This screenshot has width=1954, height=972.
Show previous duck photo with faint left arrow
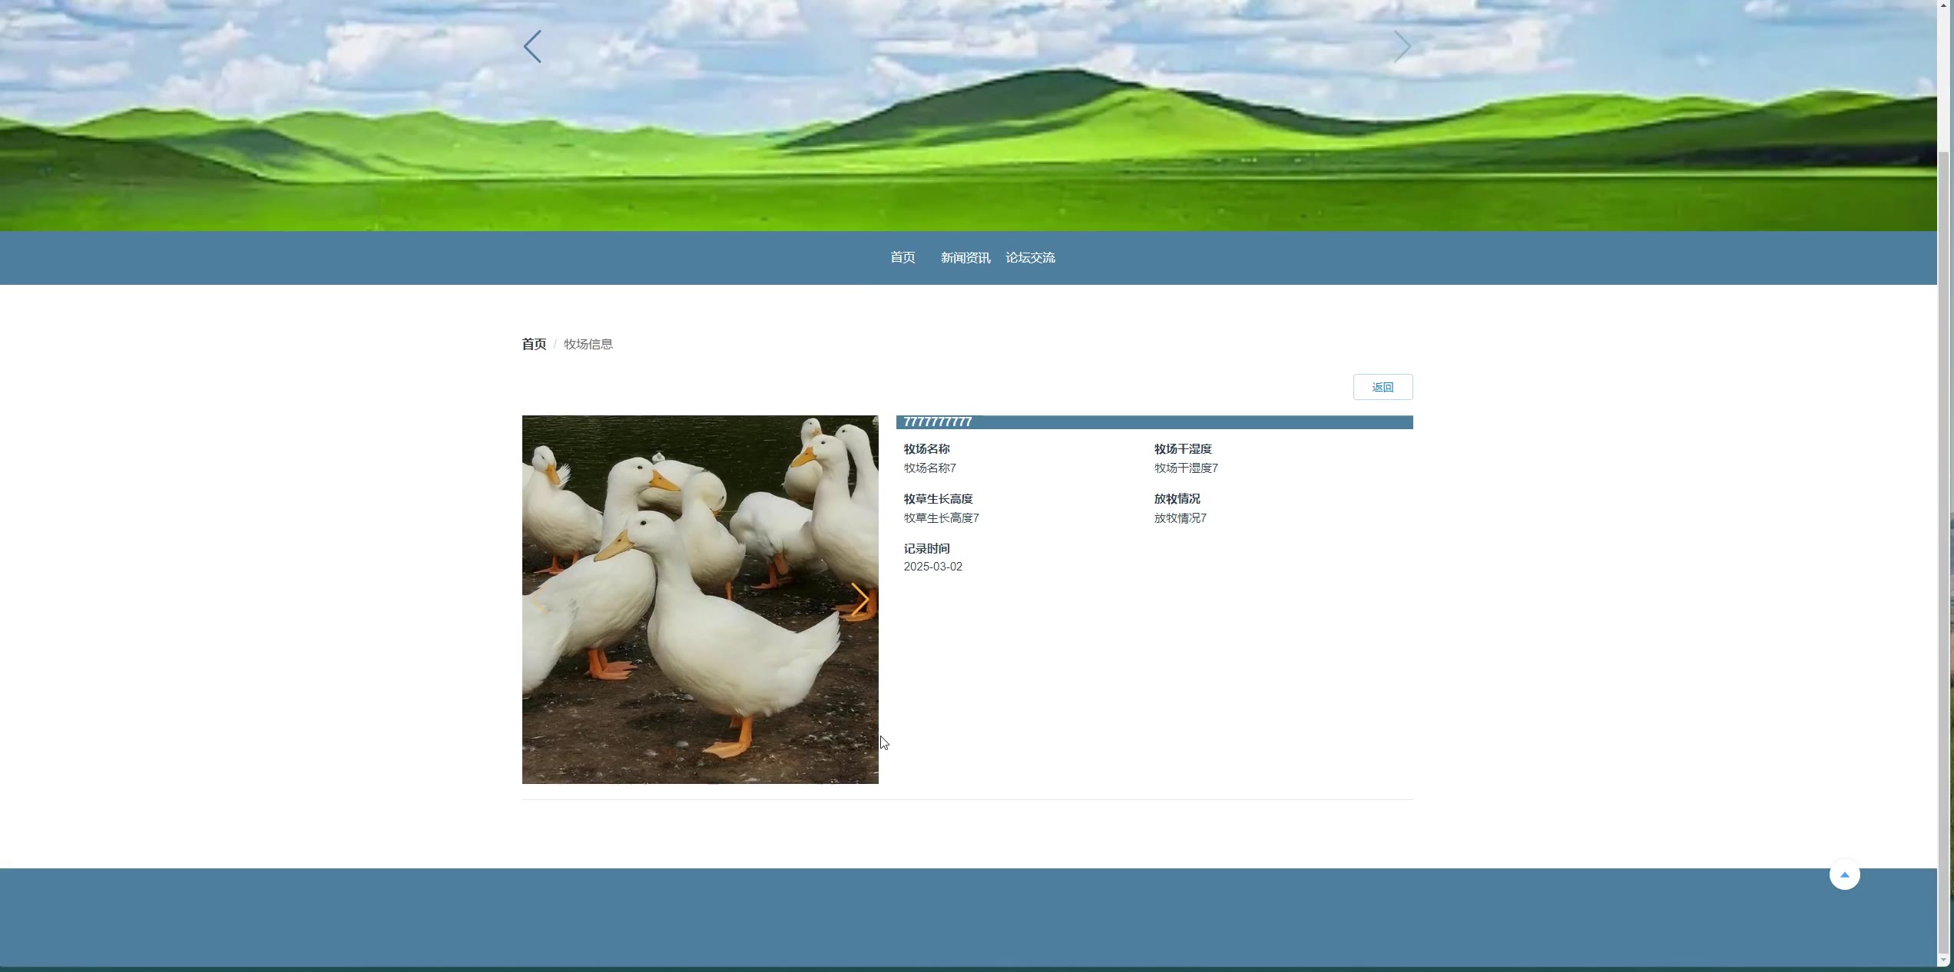[541, 599]
